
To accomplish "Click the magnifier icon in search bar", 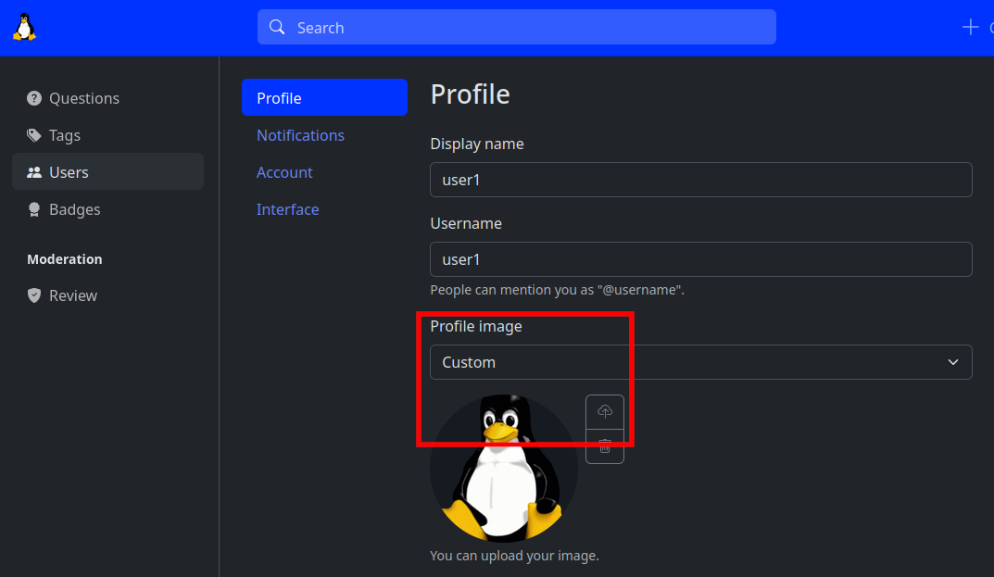I will [277, 27].
